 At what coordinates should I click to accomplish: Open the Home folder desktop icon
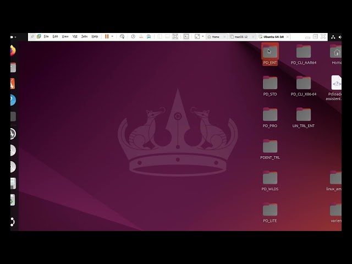click(x=336, y=54)
